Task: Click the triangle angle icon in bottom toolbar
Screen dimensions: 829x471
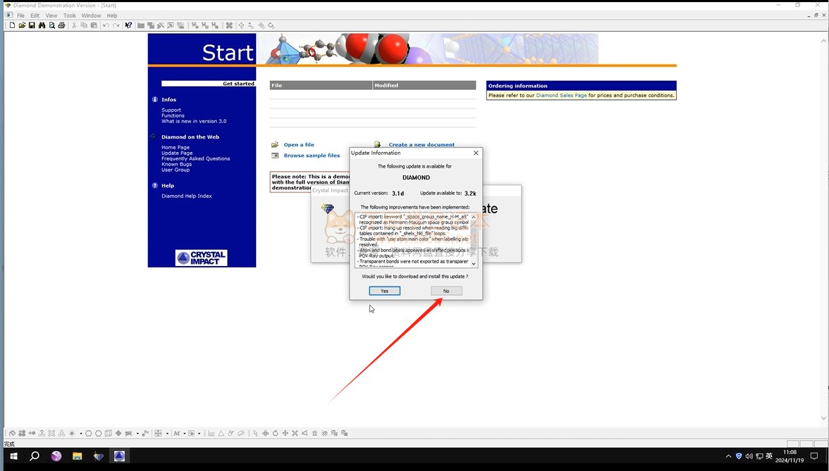Action: pyautogui.click(x=221, y=433)
